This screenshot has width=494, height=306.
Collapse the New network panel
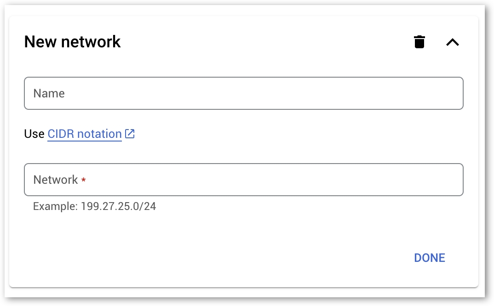(x=453, y=42)
